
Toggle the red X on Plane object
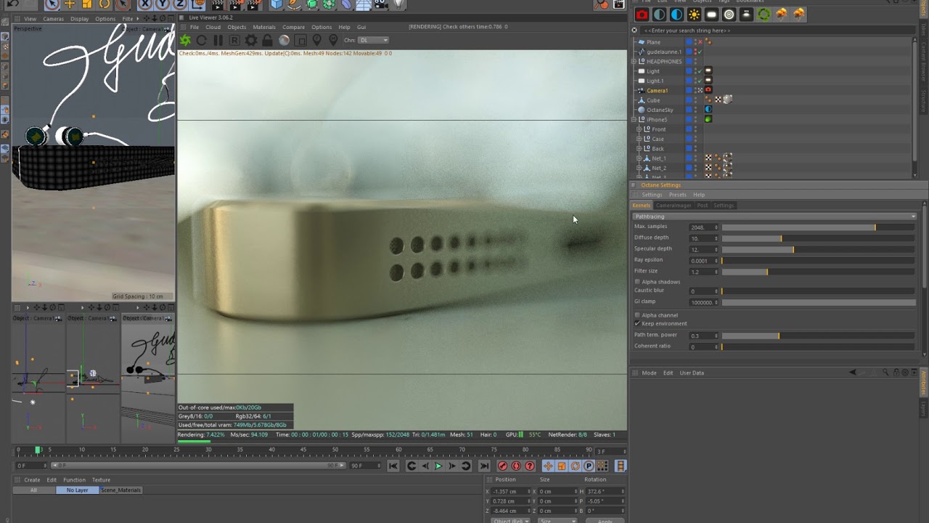[x=700, y=42]
